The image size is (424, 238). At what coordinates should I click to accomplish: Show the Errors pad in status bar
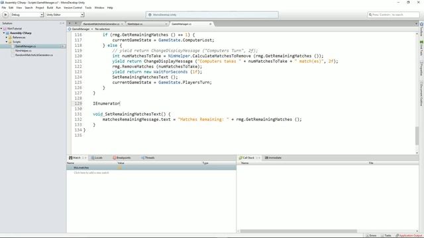click(x=371, y=235)
